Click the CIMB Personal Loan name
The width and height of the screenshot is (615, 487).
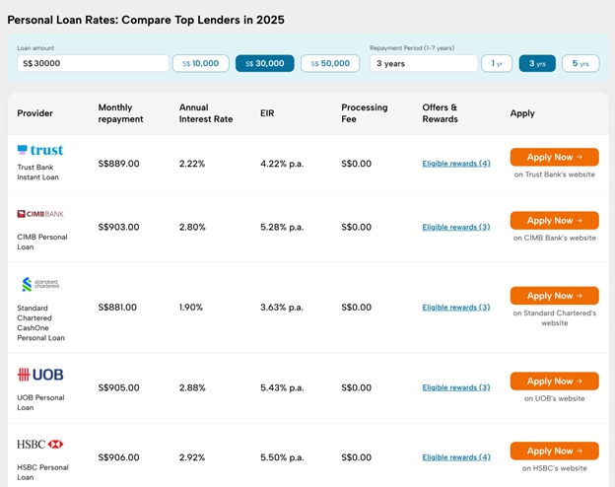click(42, 243)
